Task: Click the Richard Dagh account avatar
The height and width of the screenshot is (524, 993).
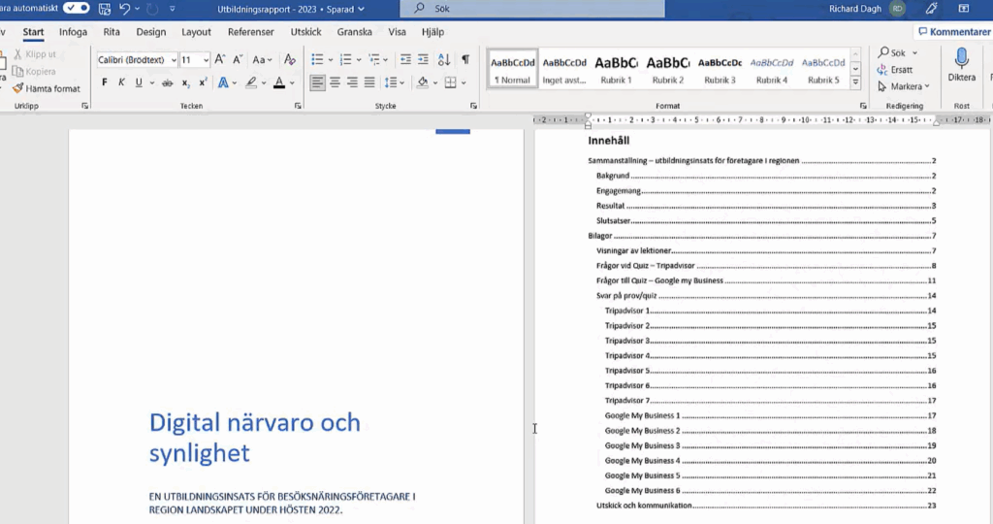Action: click(897, 9)
